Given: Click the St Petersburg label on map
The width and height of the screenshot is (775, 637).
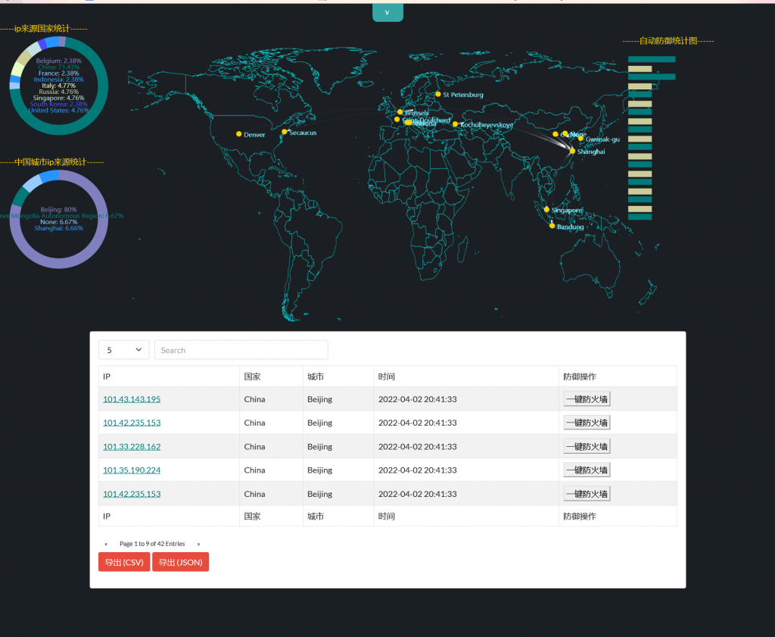Looking at the screenshot, I should click(x=463, y=95).
